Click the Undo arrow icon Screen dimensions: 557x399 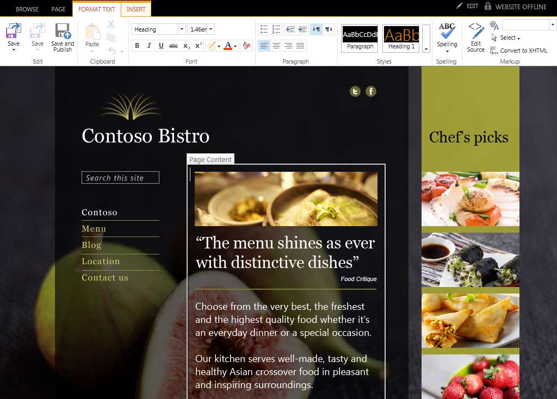pos(112,51)
